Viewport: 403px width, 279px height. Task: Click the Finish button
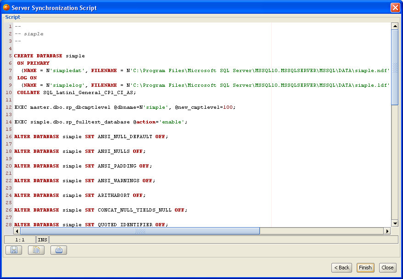[x=365, y=268]
